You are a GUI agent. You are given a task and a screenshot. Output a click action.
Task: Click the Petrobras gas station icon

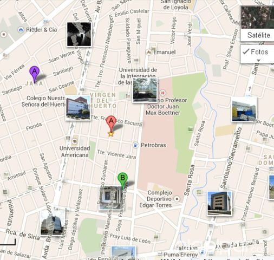(x=135, y=145)
